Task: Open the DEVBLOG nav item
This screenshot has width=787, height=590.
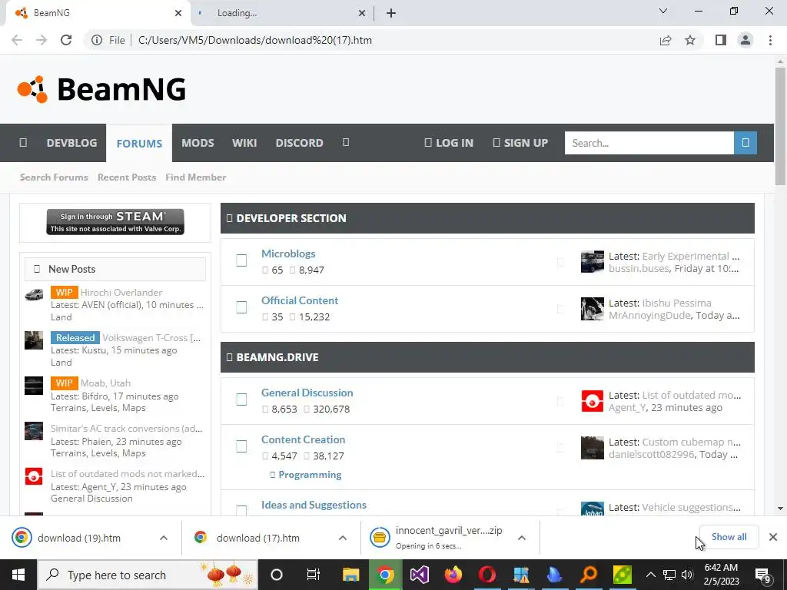Action: pyautogui.click(x=71, y=143)
